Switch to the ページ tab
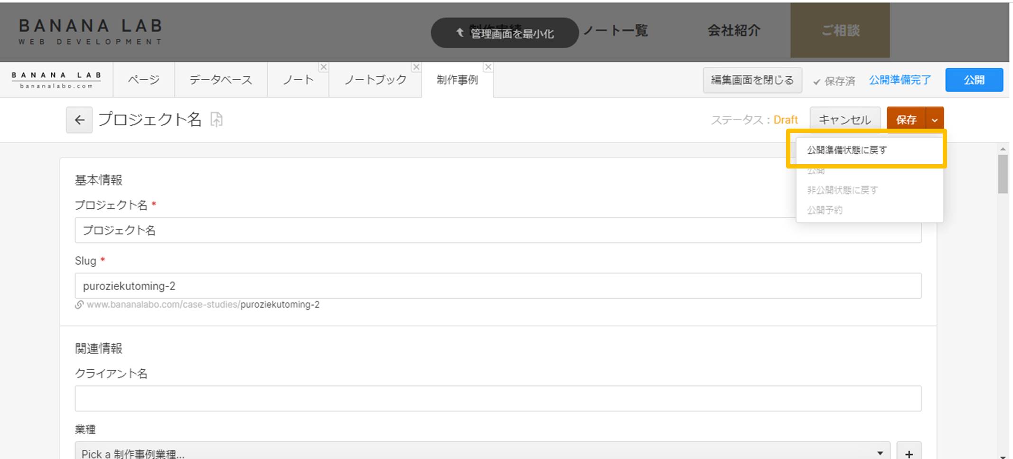Screen dimensions: 1013x459 tap(144, 80)
